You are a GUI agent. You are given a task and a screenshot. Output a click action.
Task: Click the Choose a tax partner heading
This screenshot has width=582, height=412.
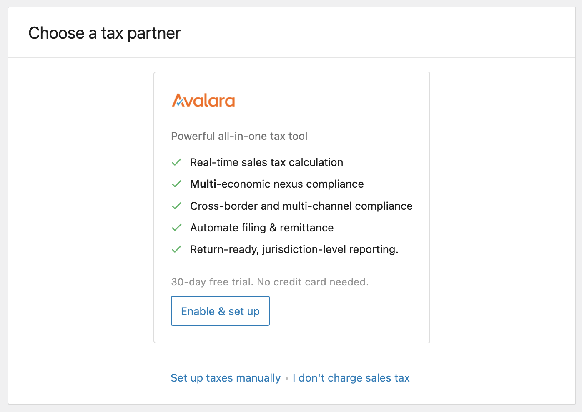coord(104,33)
